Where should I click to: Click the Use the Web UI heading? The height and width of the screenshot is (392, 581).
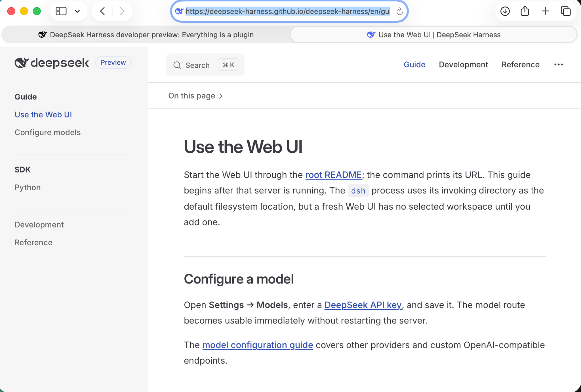click(x=243, y=147)
